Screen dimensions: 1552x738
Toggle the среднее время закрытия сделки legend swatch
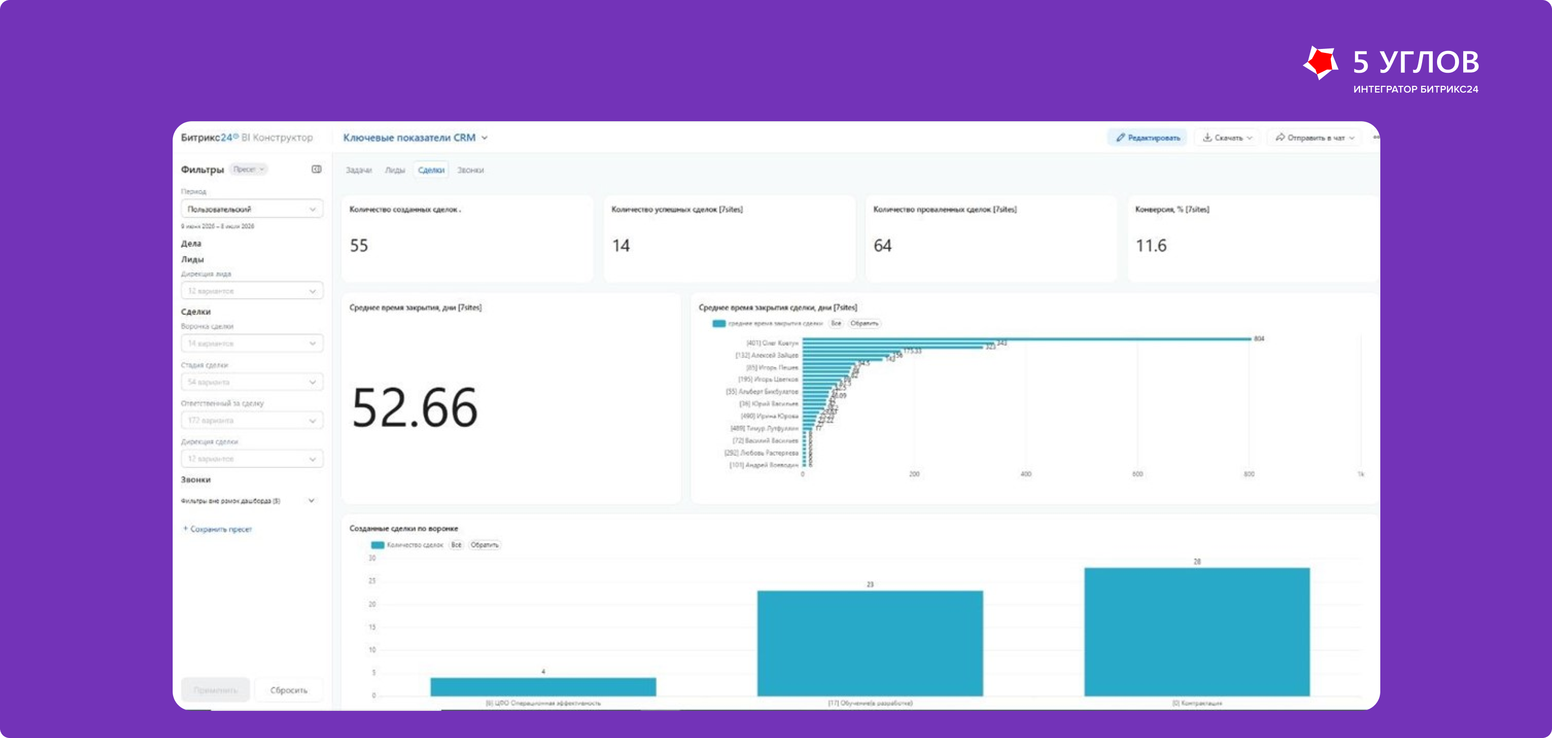(x=719, y=323)
